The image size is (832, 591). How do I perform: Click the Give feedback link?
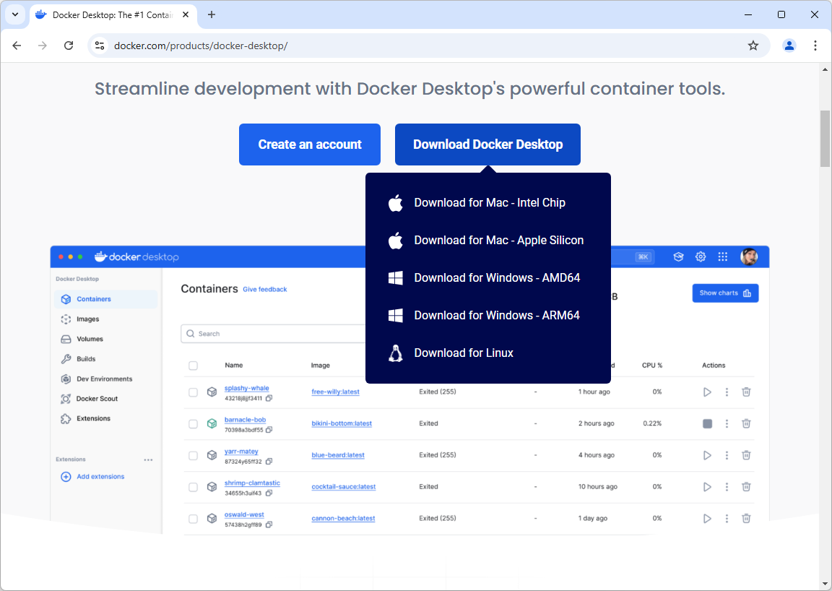click(265, 290)
